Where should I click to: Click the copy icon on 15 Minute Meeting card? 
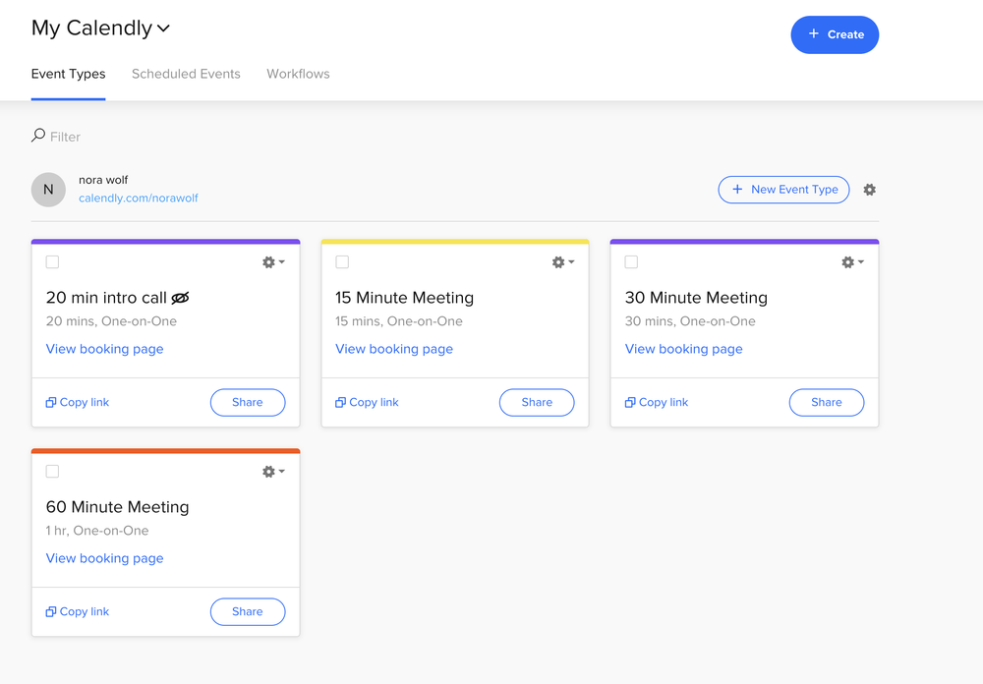[340, 403]
